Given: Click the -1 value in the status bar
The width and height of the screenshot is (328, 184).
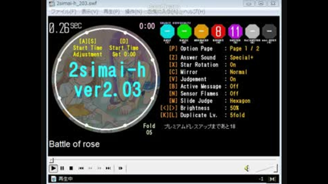Looking at the screenshot, I should click(x=261, y=179).
